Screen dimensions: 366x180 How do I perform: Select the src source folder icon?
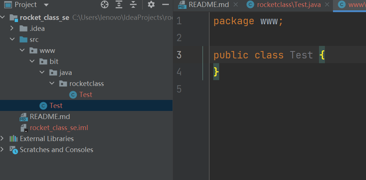coord(23,39)
